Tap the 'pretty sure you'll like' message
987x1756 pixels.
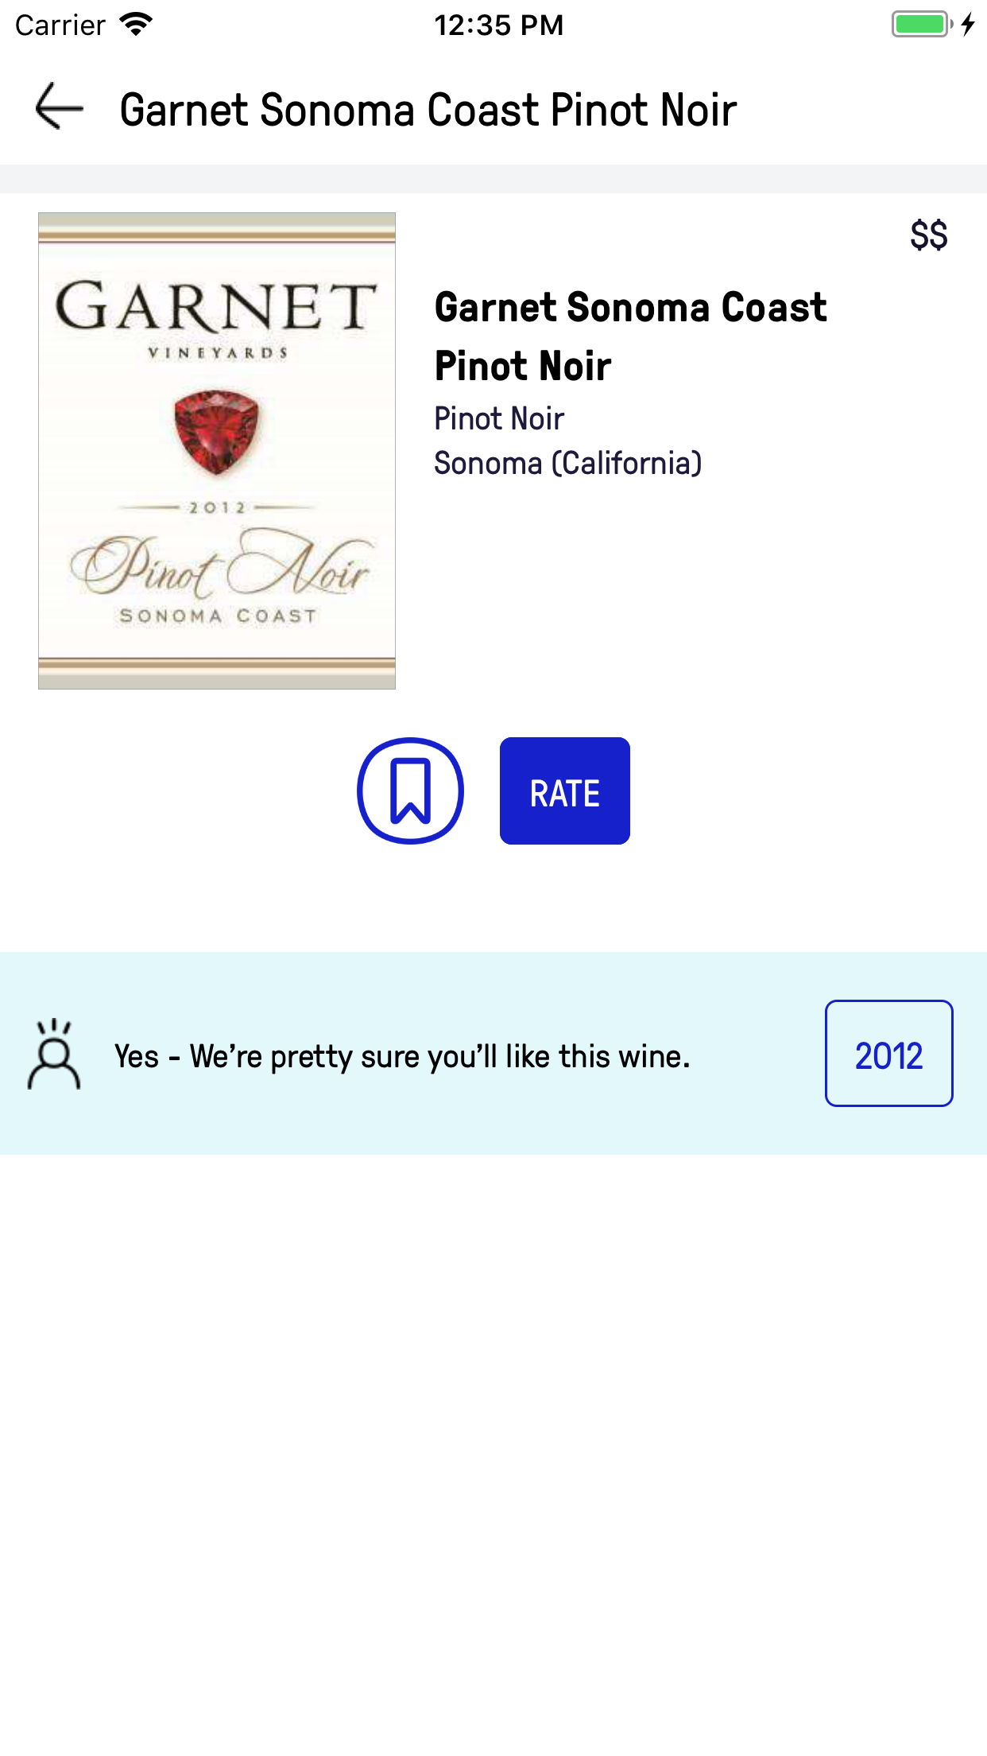(402, 1056)
